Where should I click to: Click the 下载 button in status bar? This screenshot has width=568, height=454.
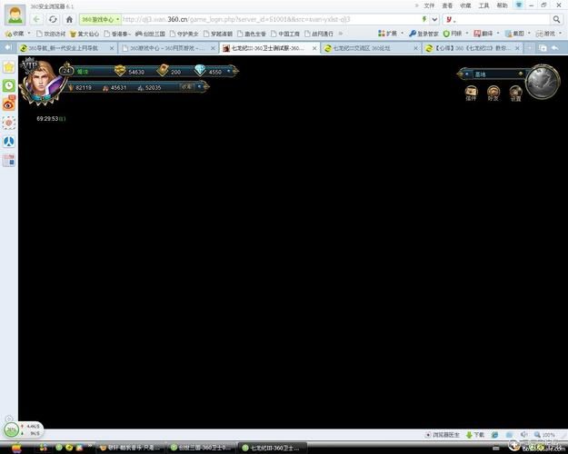click(x=476, y=435)
